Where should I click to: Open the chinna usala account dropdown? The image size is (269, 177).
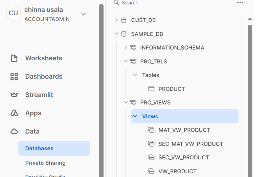click(x=84, y=14)
